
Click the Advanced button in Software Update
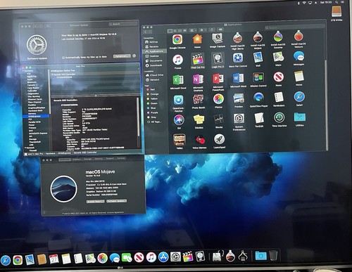click(x=122, y=56)
